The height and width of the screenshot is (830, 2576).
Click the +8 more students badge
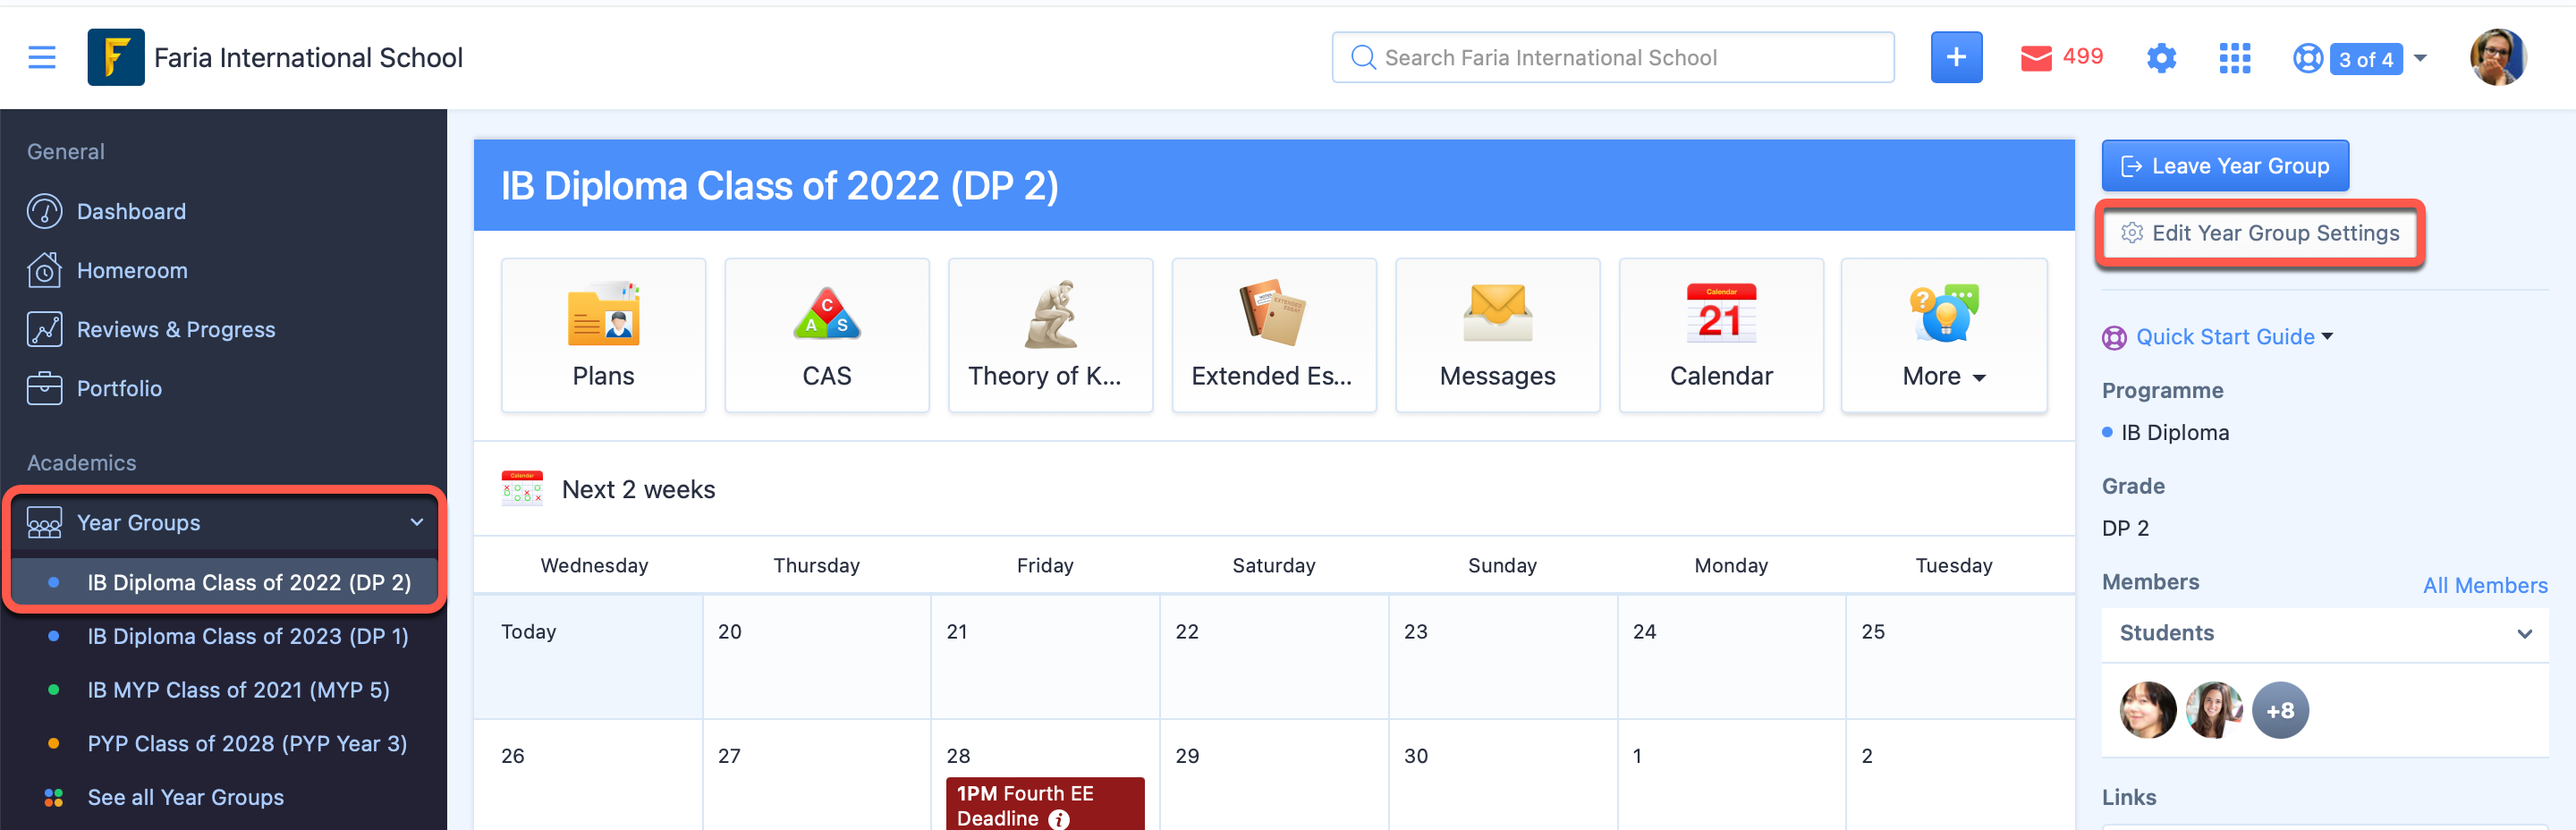[2279, 710]
